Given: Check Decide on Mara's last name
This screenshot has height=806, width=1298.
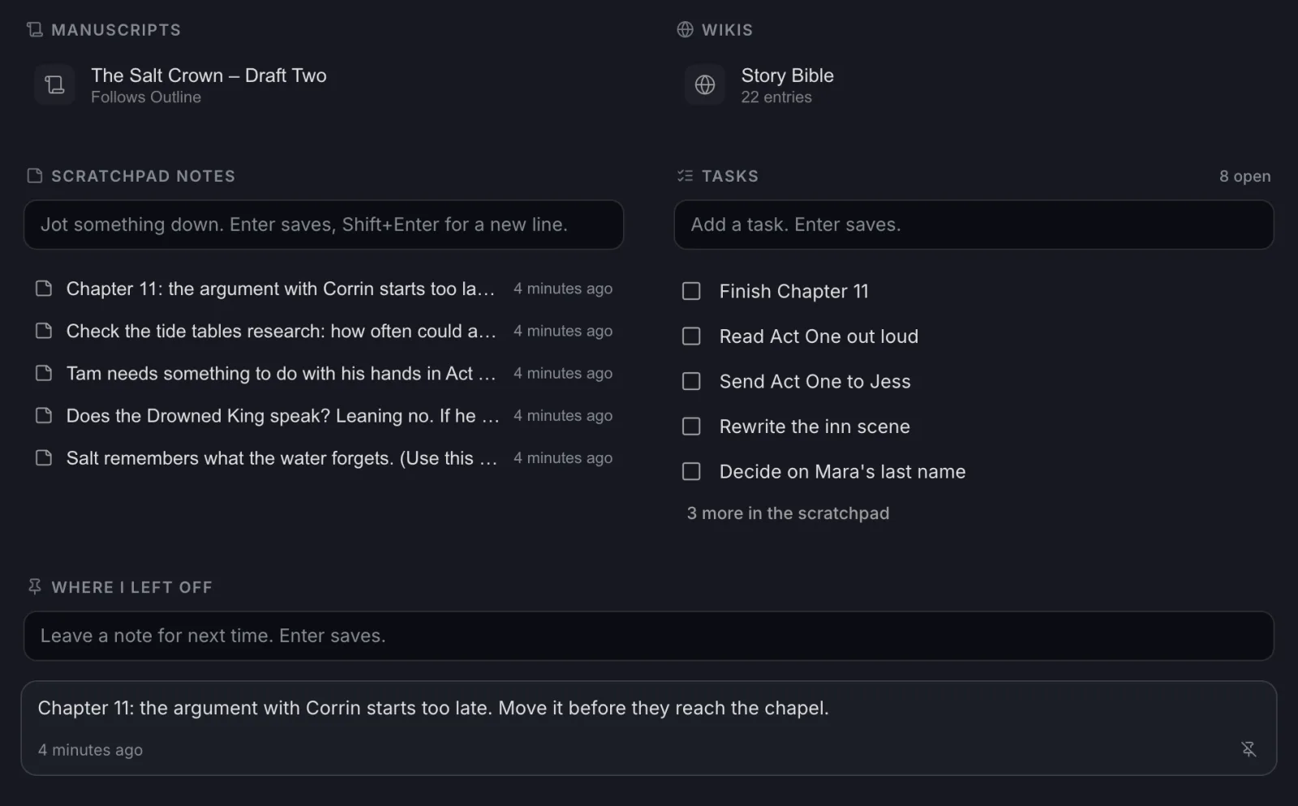Looking at the screenshot, I should click(x=691, y=472).
